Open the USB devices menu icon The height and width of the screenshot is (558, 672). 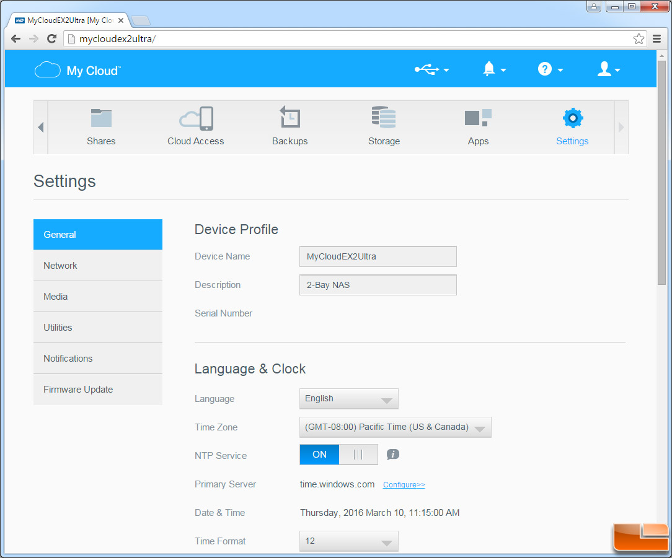point(431,69)
